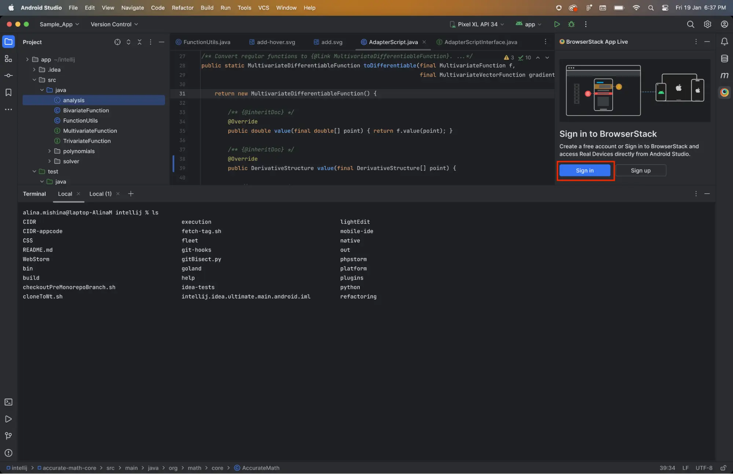Click the Run app play icon

(557, 24)
